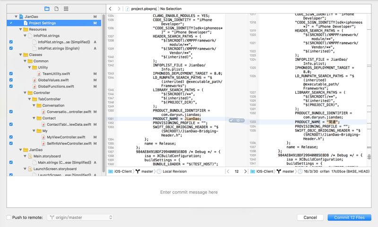378x227 pixels.
Task: Click left pane iOS-Client folder icon
Action: pos(111,171)
